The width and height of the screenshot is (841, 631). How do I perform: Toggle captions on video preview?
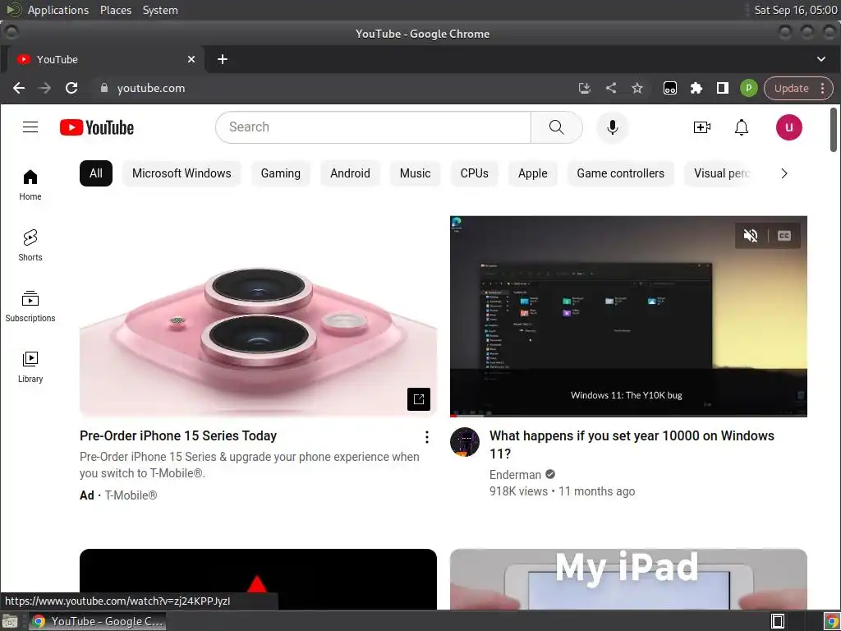pyautogui.click(x=784, y=236)
